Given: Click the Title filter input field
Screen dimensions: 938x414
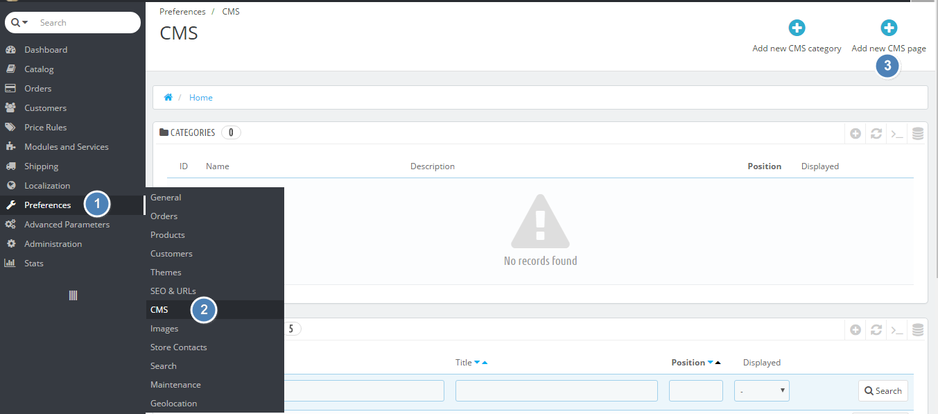Looking at the screenshot, I should click(x=556, y=391).
